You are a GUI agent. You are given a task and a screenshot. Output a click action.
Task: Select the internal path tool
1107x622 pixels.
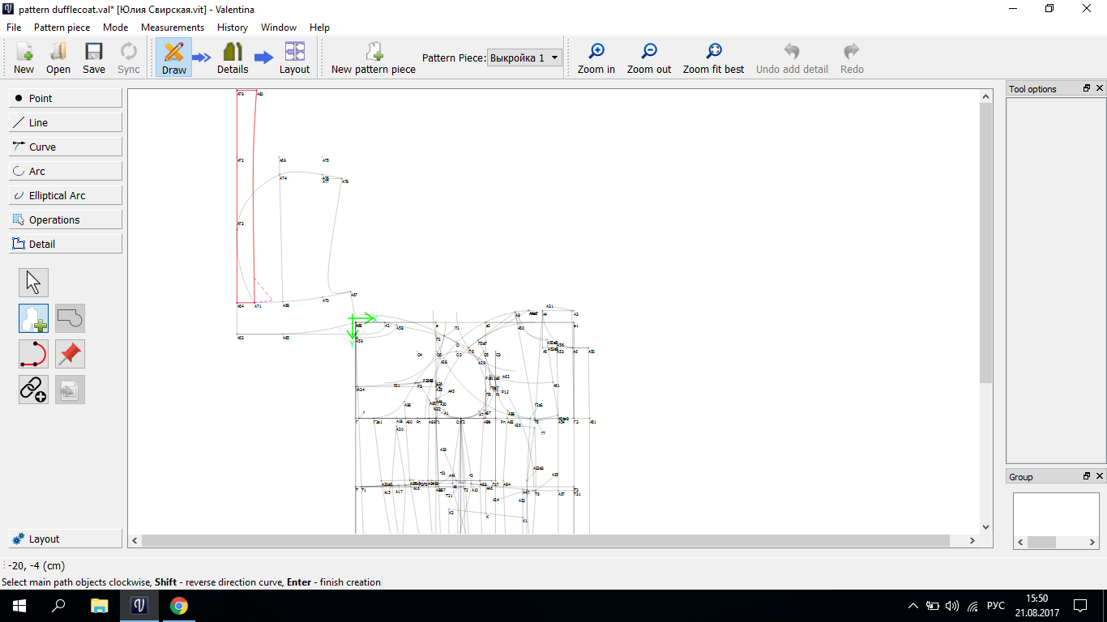(x=33, y=354)
